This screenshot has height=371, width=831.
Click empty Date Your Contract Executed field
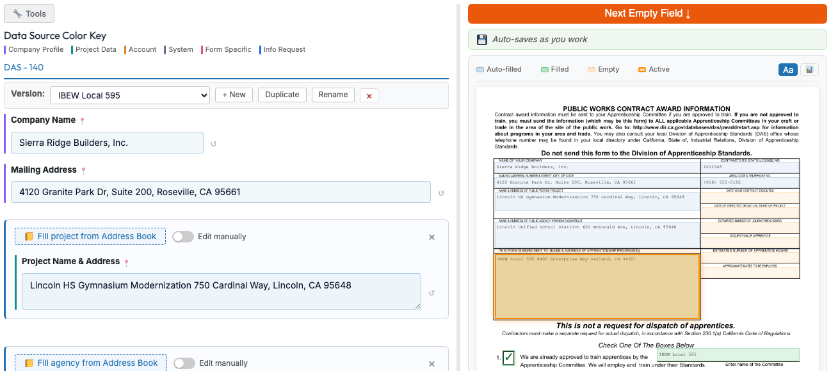750,198
